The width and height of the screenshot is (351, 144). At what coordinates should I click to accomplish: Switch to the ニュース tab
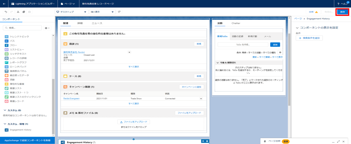point(97,23)
